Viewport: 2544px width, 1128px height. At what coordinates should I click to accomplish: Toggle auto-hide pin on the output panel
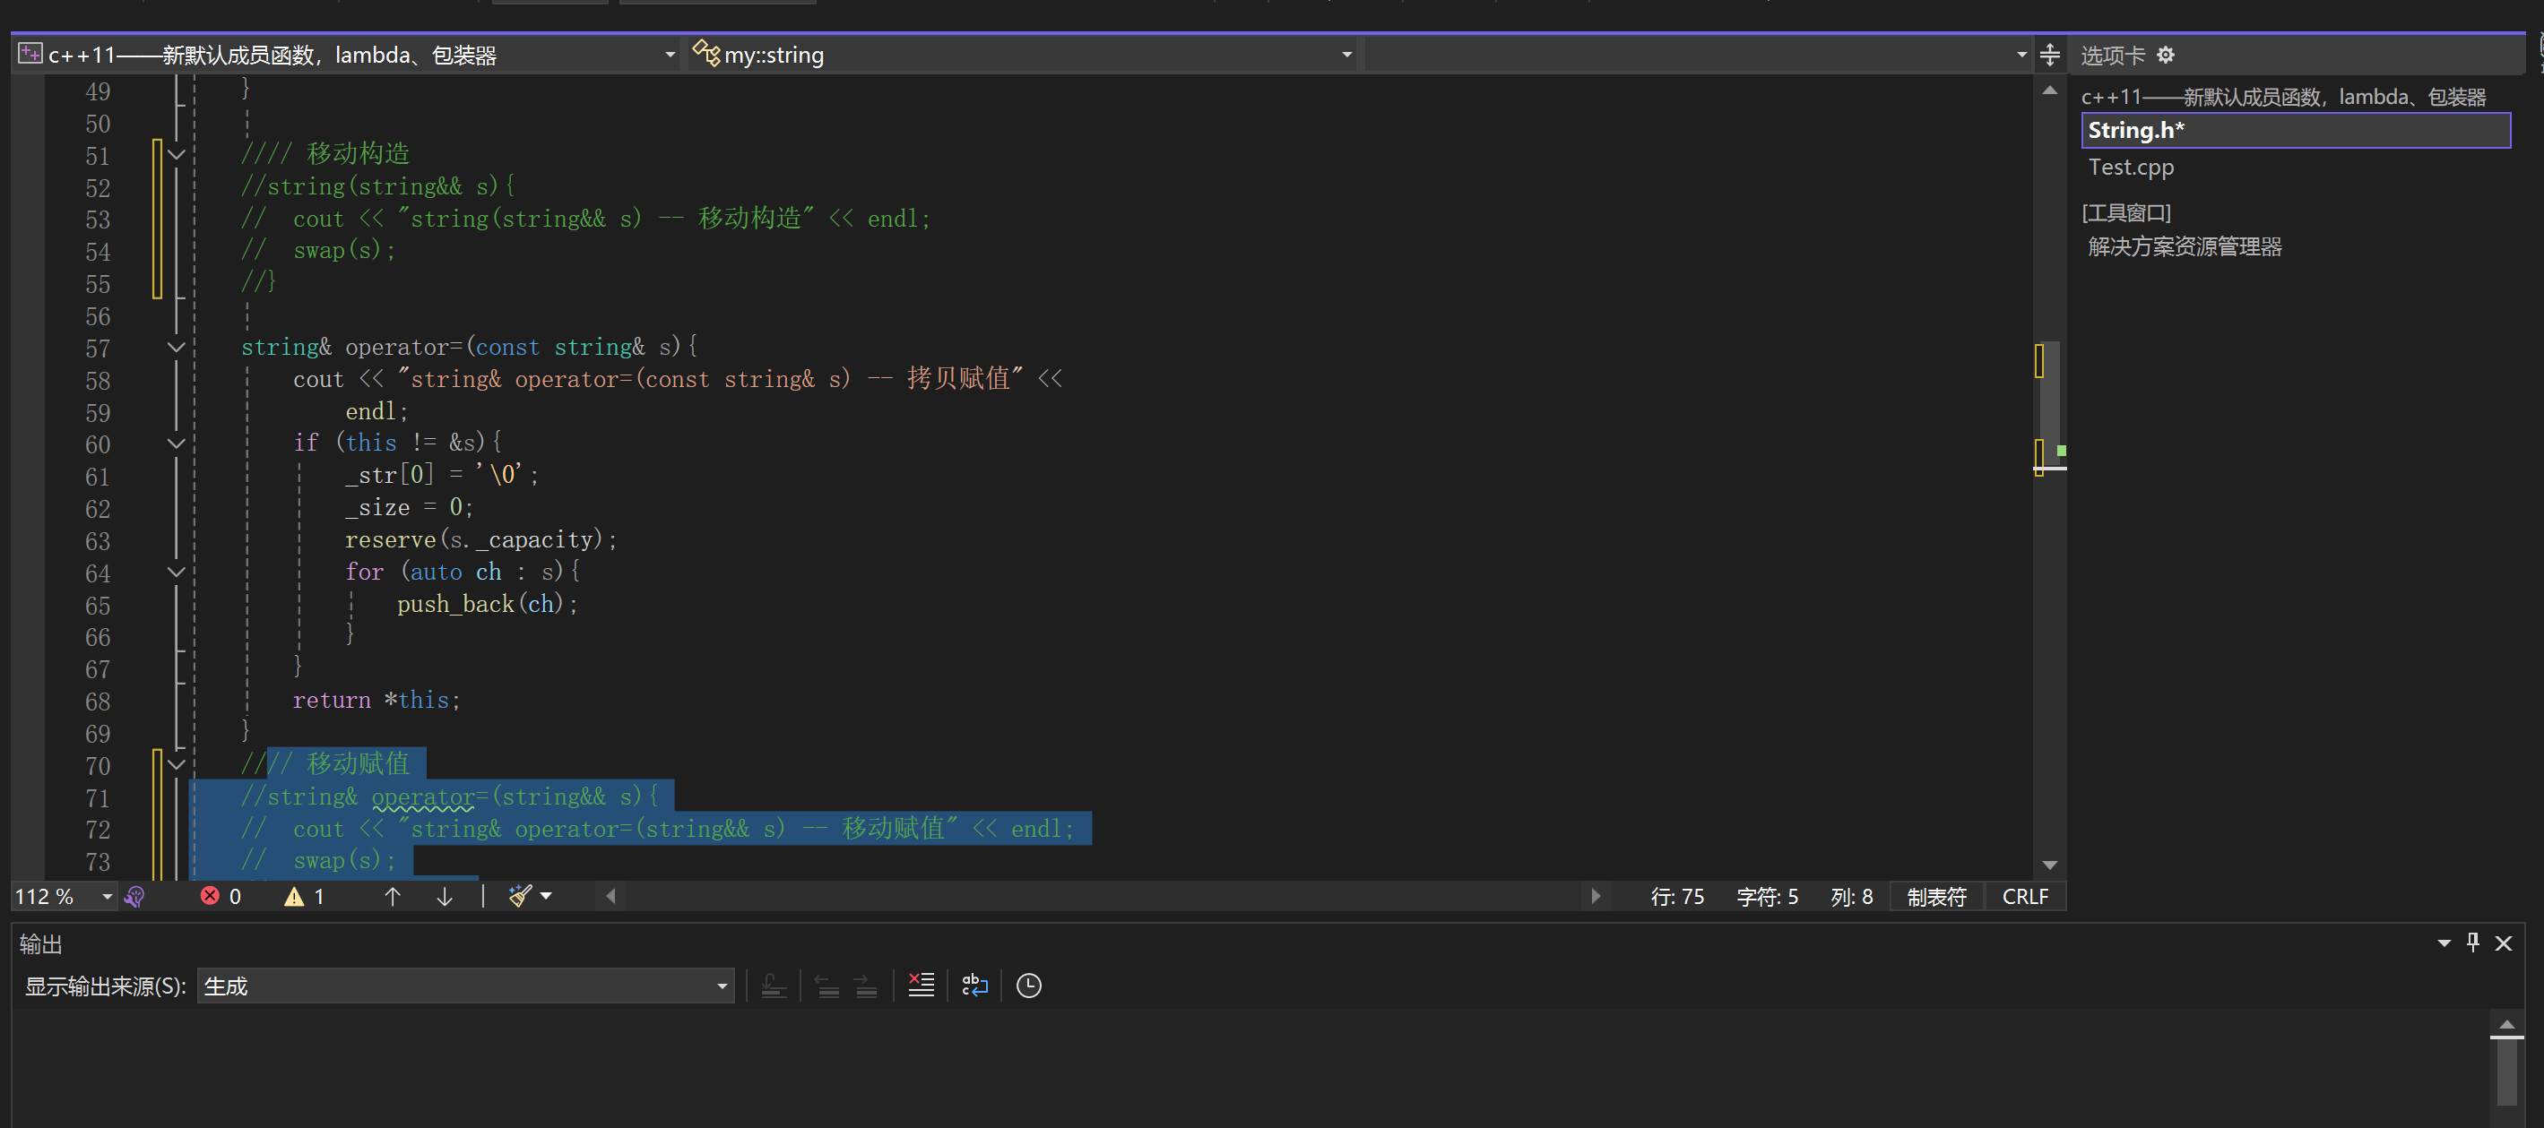coord(2473,943)
